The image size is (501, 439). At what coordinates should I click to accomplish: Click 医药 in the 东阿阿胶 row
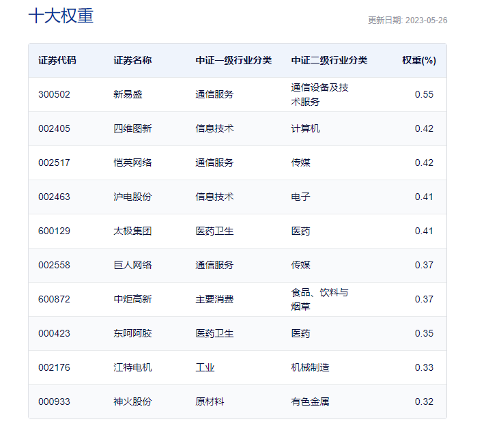click(300, 334)
